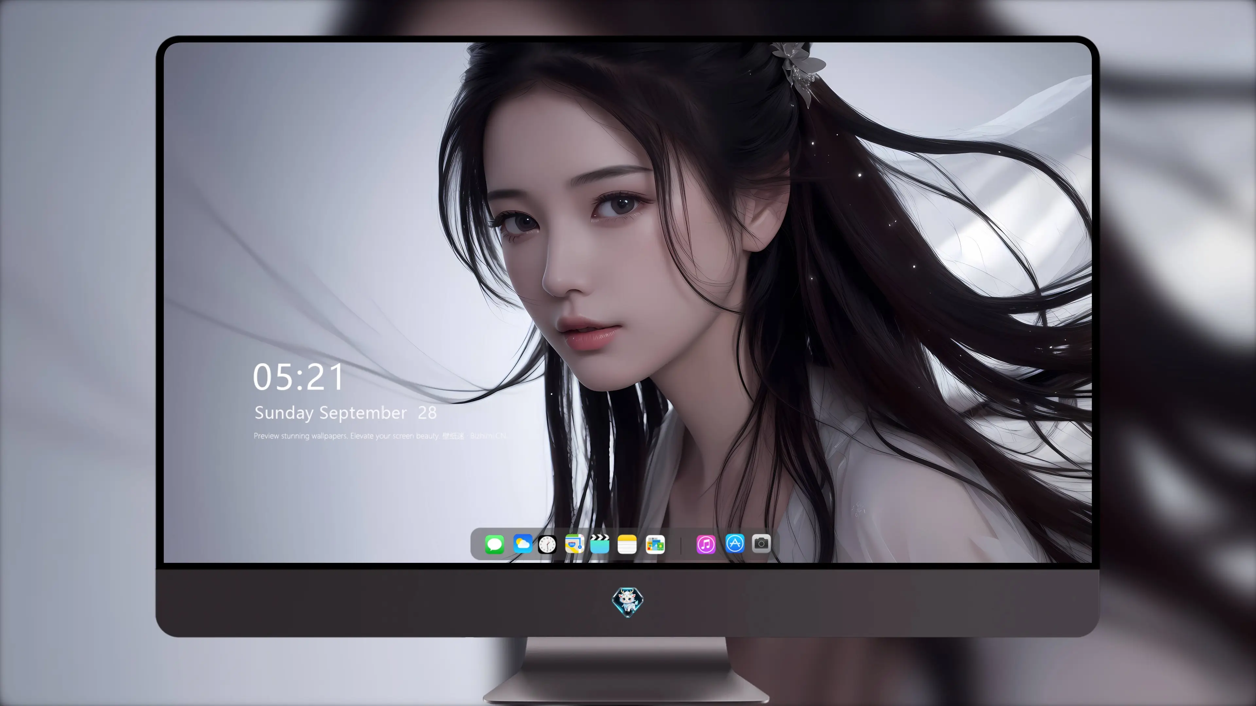Open the green Messages app in dock

click(x=495, y=544)
